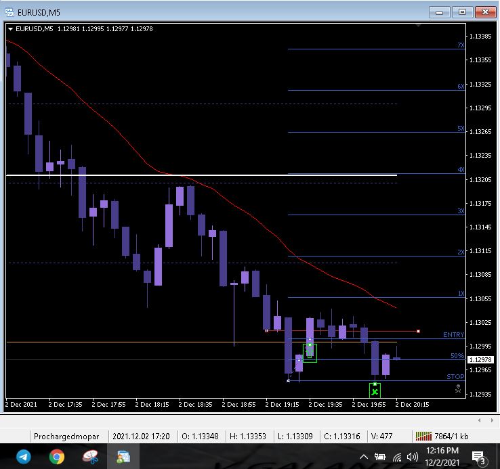Click the 50% level label

(x=457, y=355)
